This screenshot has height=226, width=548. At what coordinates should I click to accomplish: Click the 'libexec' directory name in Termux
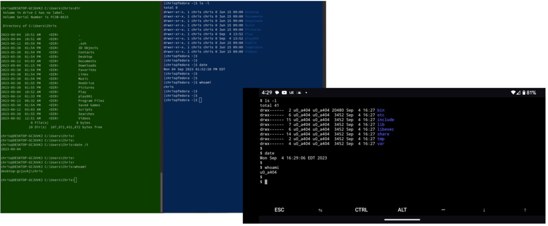pyautogui.click(x=385, y=129)
